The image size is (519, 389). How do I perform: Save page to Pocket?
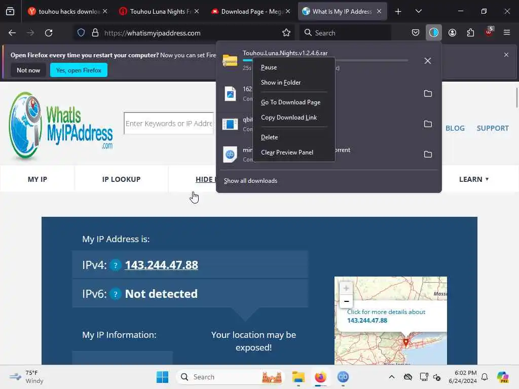(416, 32)
